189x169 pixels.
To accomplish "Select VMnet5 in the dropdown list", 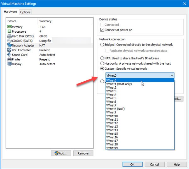I will point(140,98).
